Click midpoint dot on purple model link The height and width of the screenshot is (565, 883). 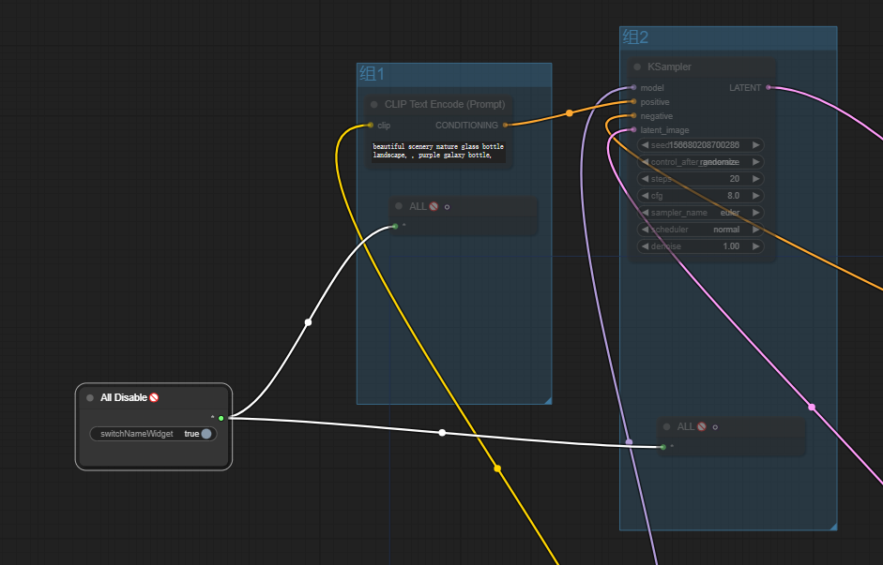pyautogui.click(x=629, y=442)
